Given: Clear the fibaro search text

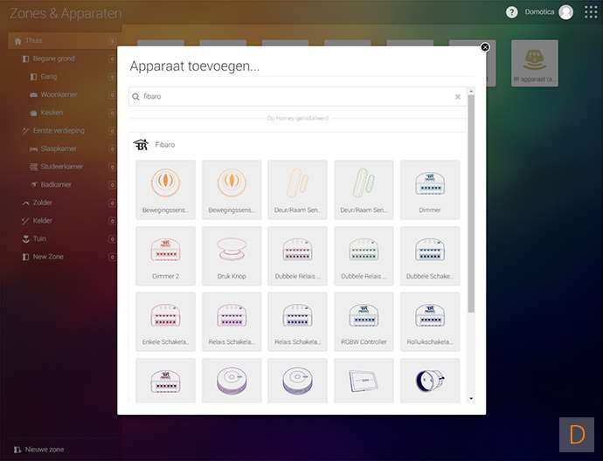Looking at the screenshot, I should tap(458, 97).
